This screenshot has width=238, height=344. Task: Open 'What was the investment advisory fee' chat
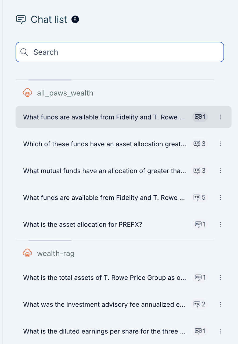[104, 304]
